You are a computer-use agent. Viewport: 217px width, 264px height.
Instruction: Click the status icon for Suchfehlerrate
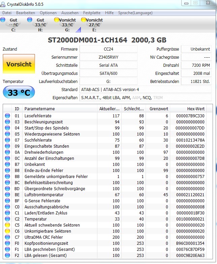click(x=7, y=140)
